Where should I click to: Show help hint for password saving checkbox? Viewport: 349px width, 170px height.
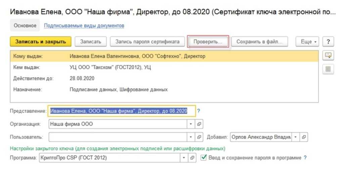click(305, 158)
